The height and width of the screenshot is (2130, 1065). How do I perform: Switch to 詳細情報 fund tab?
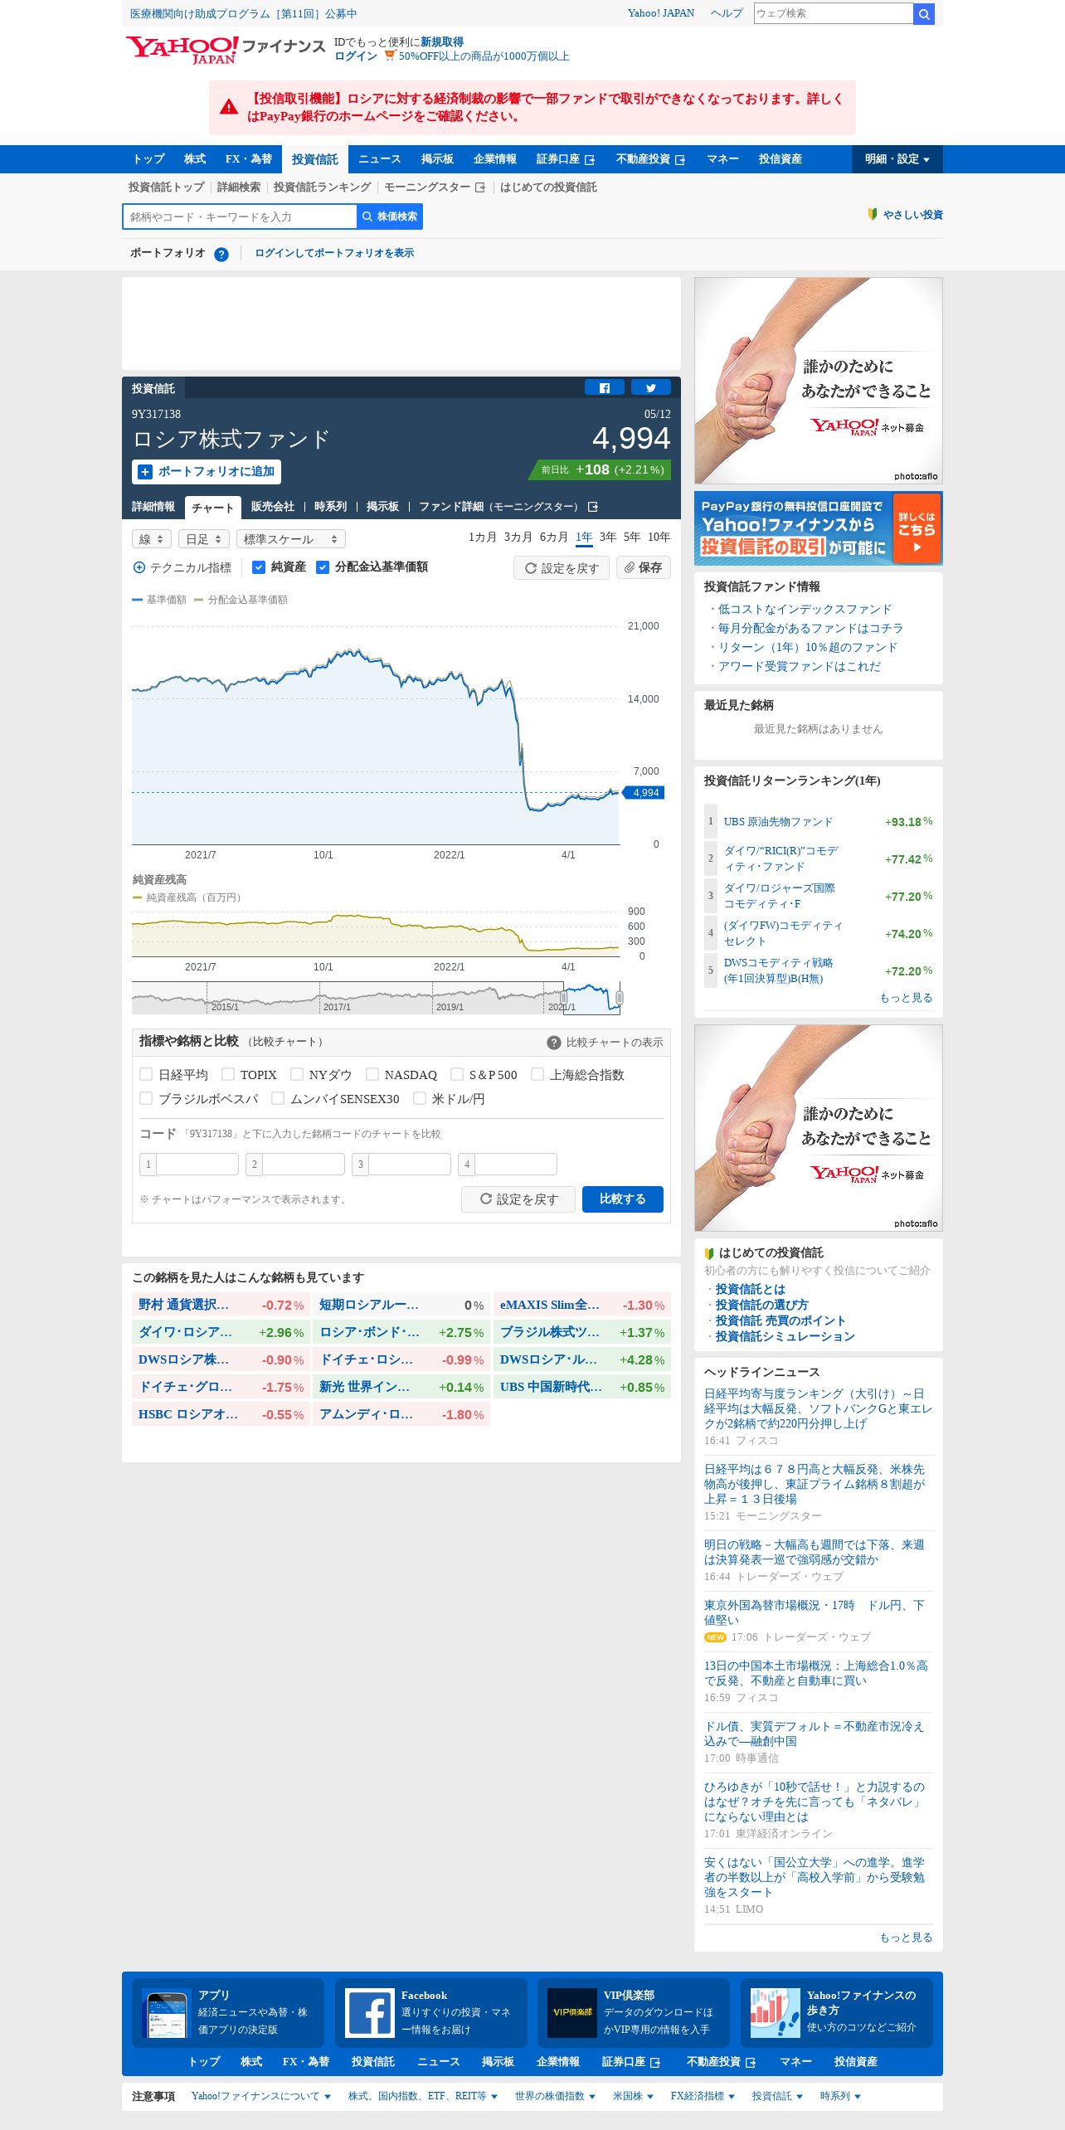(x=153, y=507)
